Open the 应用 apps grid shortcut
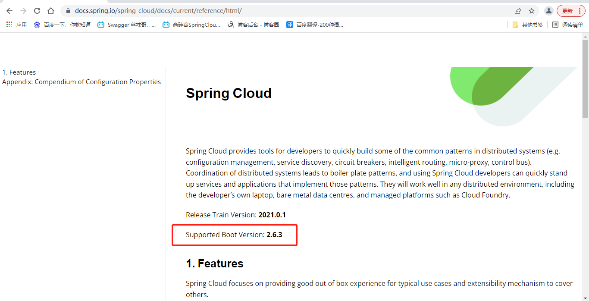 [x=16, y=25]
